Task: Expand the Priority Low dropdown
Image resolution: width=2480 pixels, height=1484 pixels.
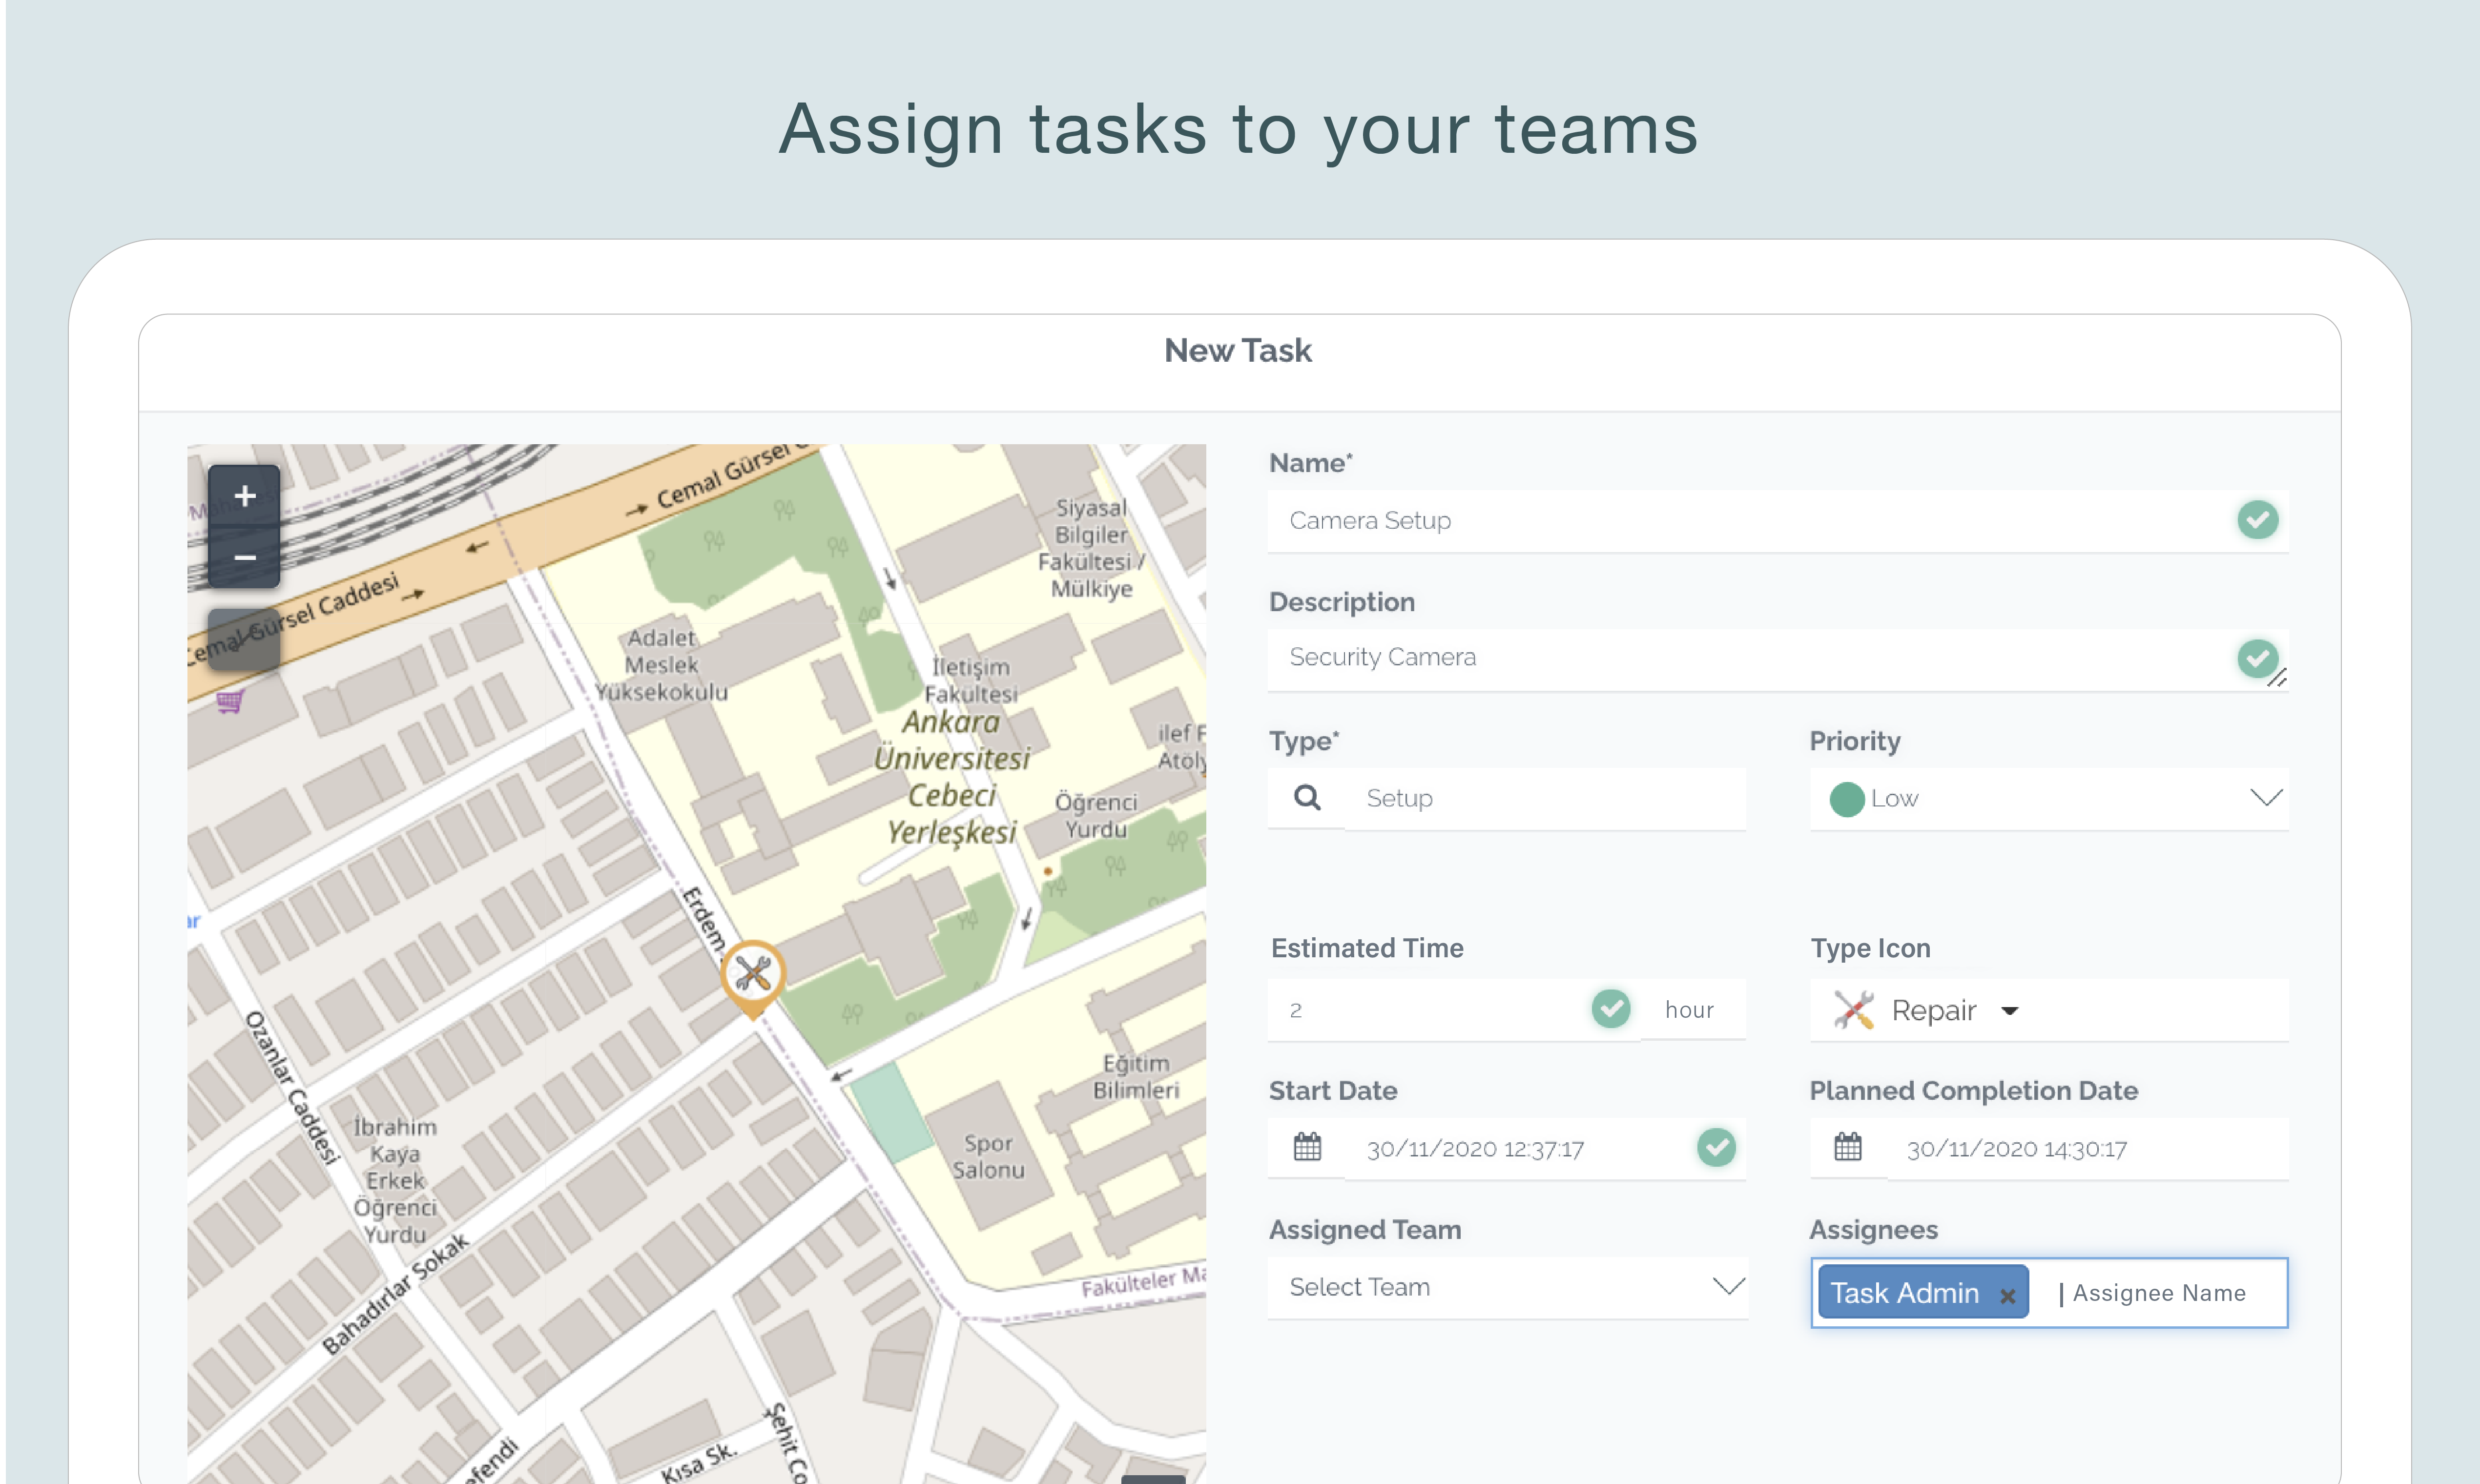Action: tap(2265, 798)
